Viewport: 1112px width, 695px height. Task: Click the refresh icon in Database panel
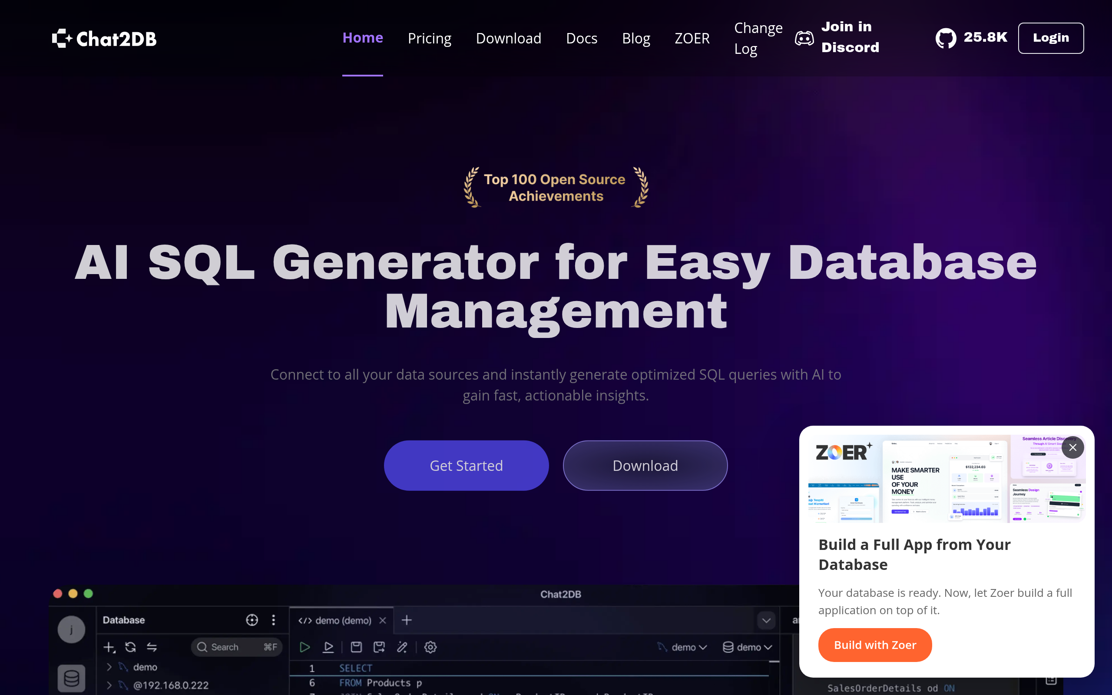click(x=130, y=647)
